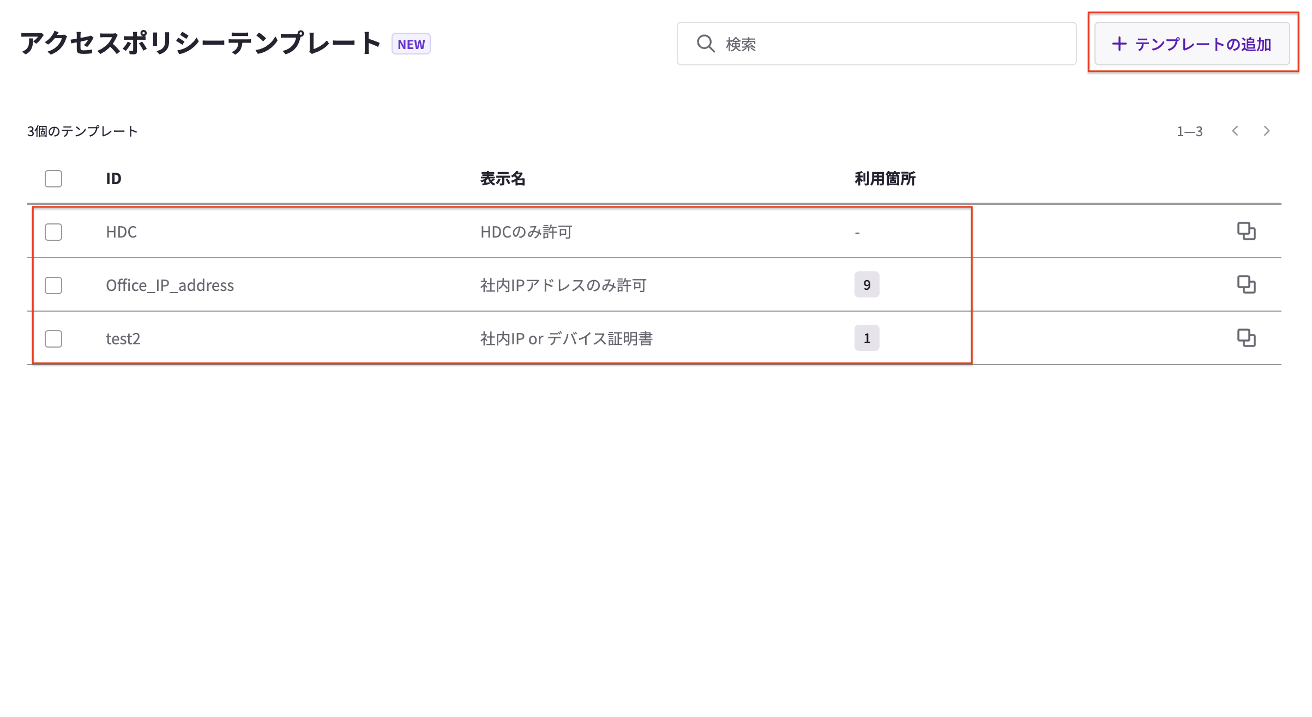This screenshot has width=1312, height=717.
Task: Open the HDC template by clicking its ID
Action: pyautogui.click(x=121, y=232)
